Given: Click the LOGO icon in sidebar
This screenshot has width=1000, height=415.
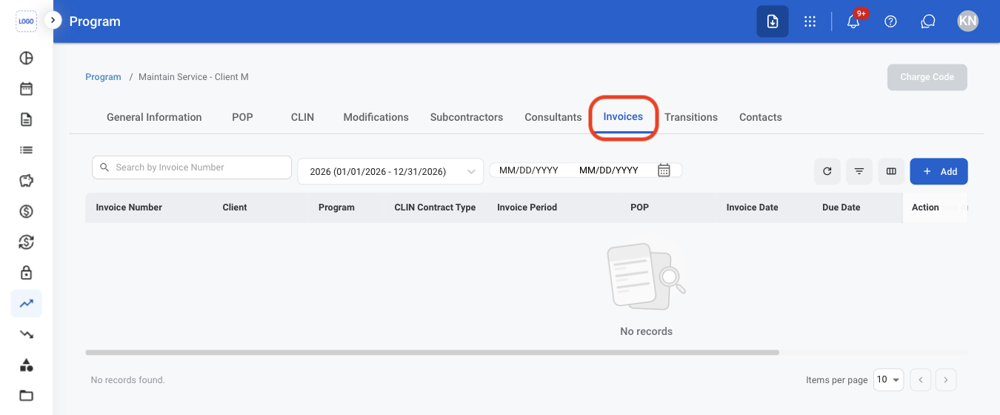Looking at the screenshot, I should click(26, 21).
